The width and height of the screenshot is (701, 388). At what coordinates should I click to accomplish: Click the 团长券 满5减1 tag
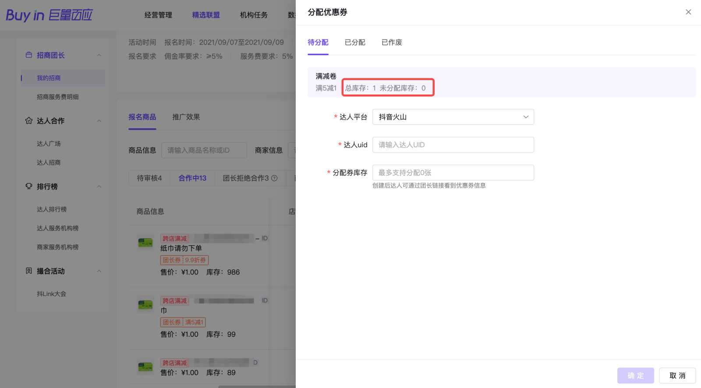pyautogui.click(x=183, y=322)
